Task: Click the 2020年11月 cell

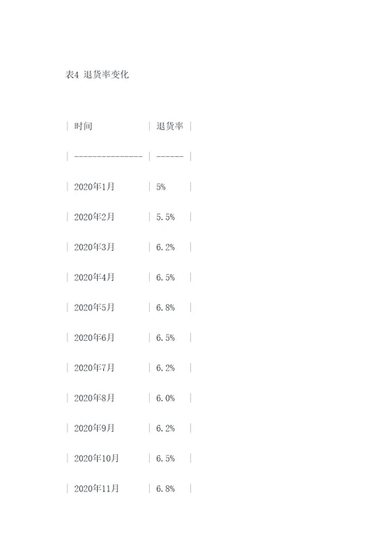Action: tap(96, 488)
